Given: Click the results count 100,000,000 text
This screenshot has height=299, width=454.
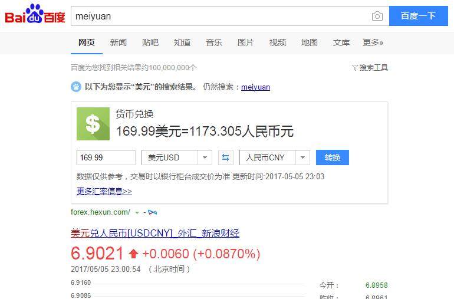Looking at the screenshot, I should (134, 67).
